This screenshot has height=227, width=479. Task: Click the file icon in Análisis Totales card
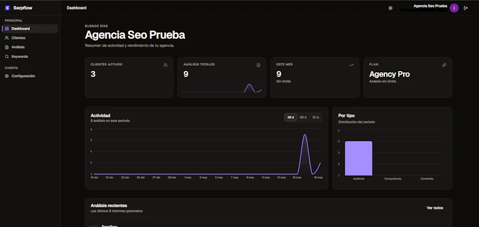(x=259, y=65)
